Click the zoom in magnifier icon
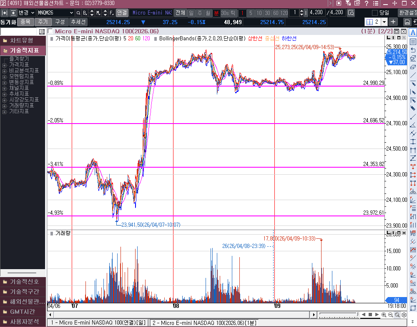This screenshot has width=417, height=327. pos(384,315)
